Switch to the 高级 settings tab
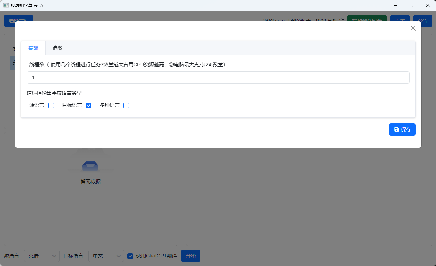436x266 pixels. point(57,47)
